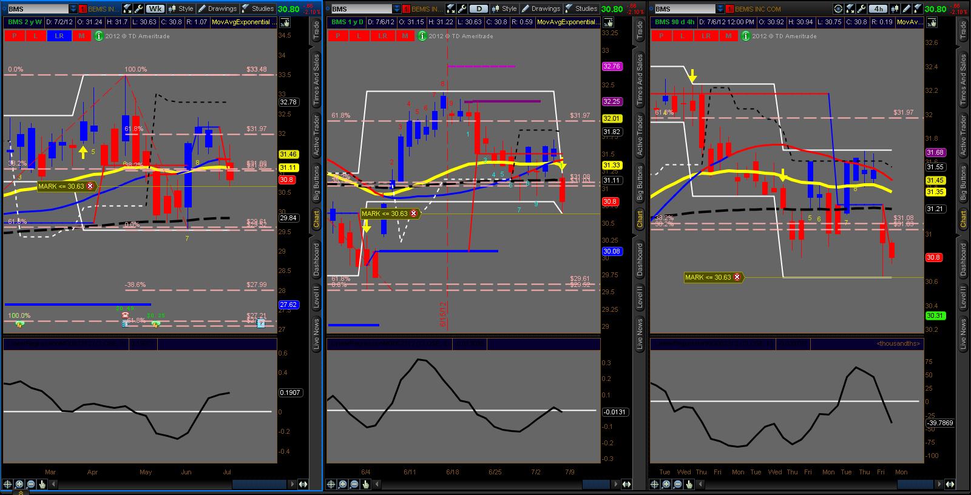The width and height of the screenshot is (971, 495).
Task: Open Studies menu in daily chart
Action: click(581, 8)
